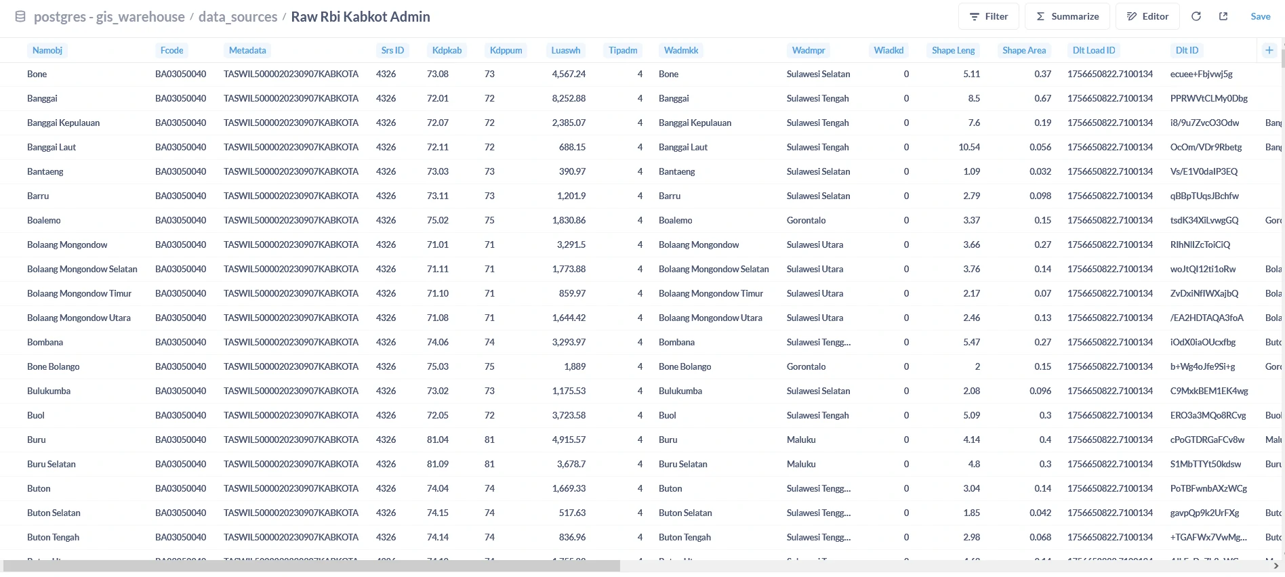Open the notebook Editor
The image size is (1285, 577).
point(1147,16)
